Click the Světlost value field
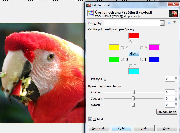Viewport: 180px width, 133px height. [x=170, y=99]
